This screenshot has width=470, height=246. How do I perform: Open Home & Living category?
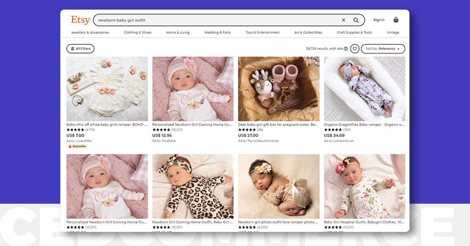(x=178, y=32)
